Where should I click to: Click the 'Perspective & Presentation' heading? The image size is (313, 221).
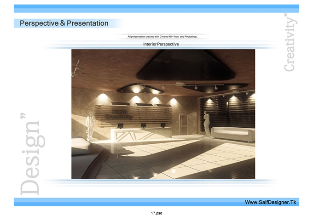[64, 23]
